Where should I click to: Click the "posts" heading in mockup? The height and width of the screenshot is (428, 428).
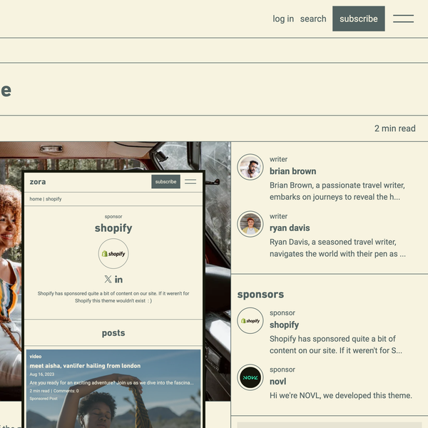click(113, 333)
